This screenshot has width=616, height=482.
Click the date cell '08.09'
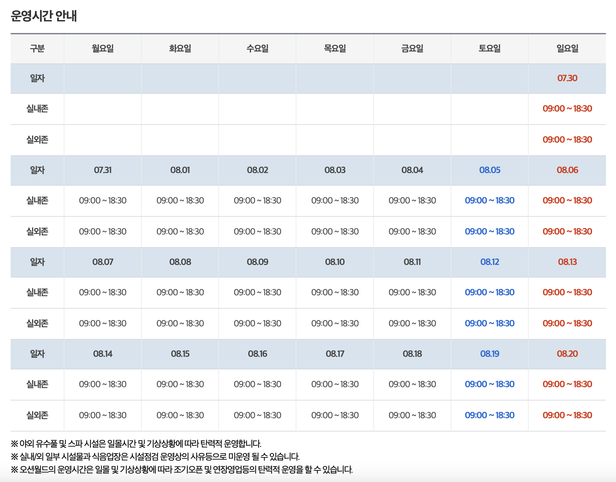tap(258, 262)
